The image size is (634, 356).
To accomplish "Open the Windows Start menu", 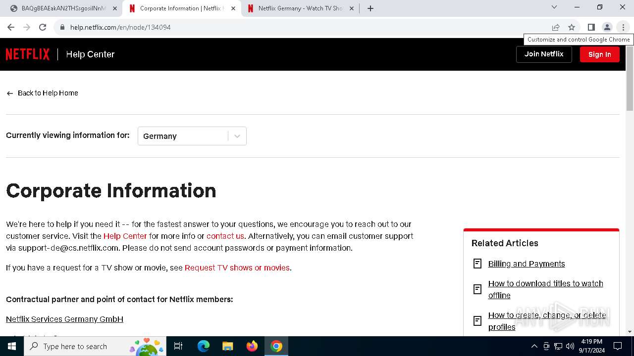I will 12,346.
